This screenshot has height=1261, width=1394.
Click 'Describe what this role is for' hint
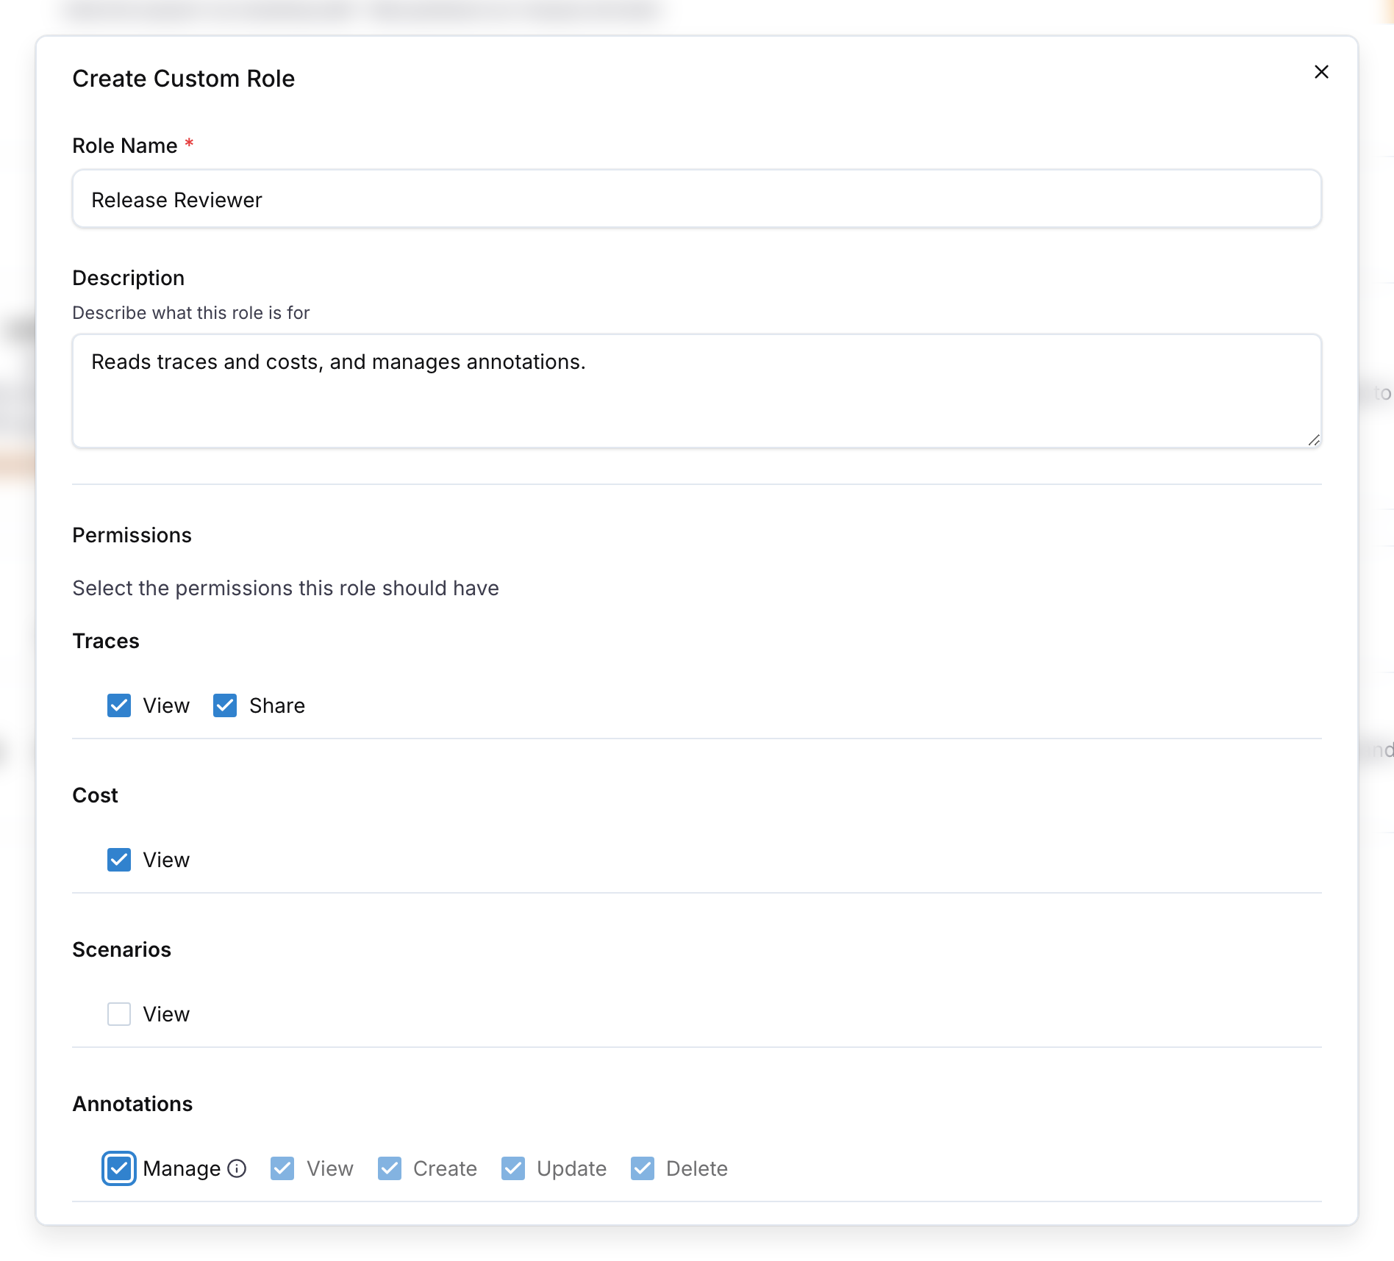pos(191,312)
